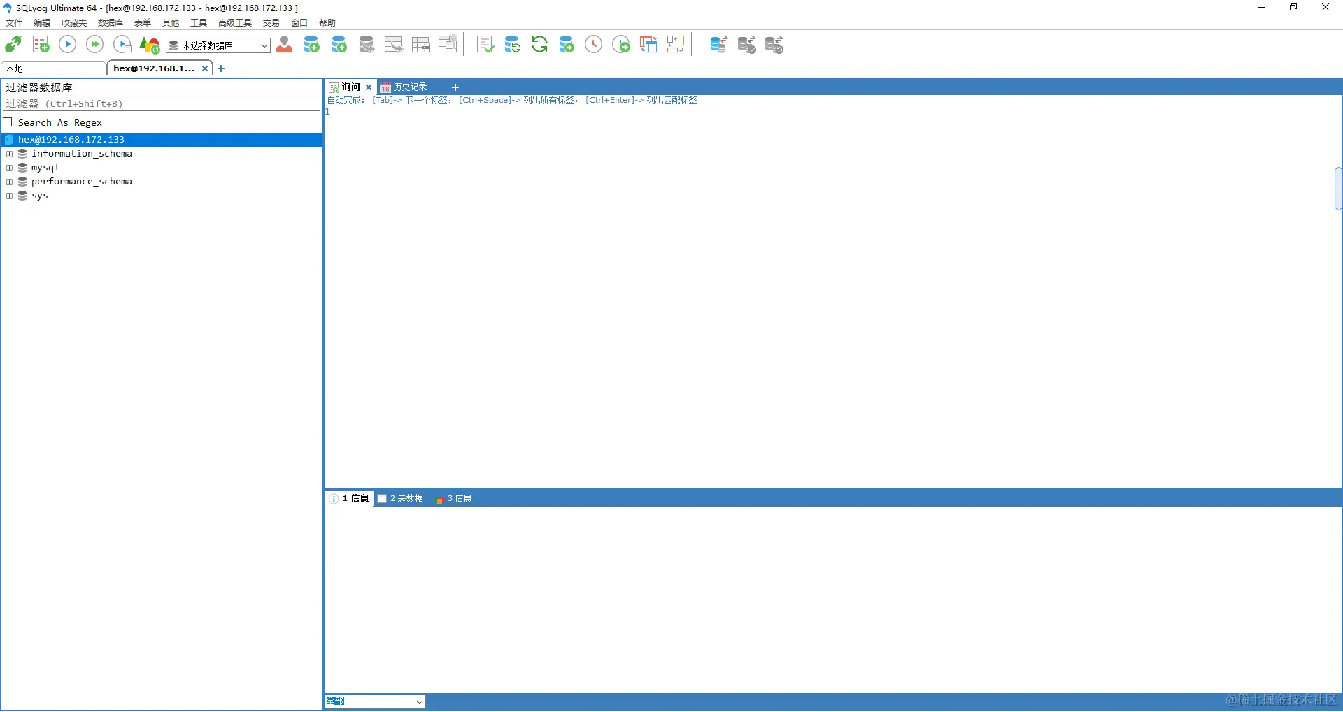The image size is (1343, 712).
Task: Expand the information_schema database node
Action: pos(9,154)
